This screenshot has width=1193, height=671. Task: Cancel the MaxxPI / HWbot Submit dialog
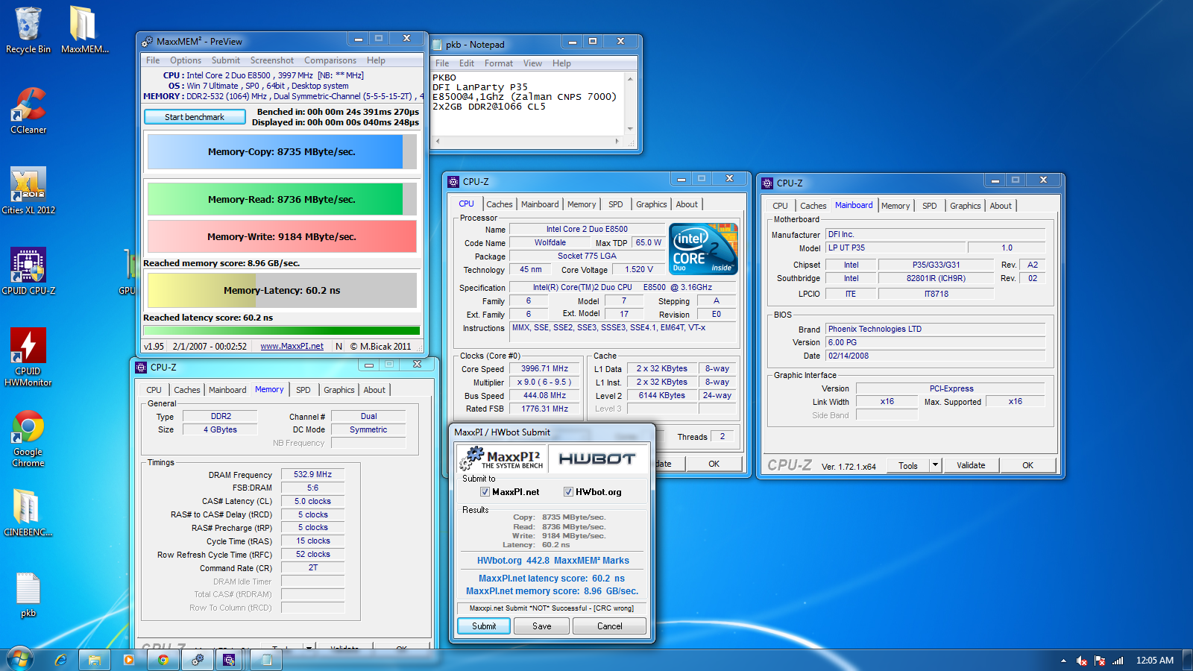pyautogui.click(x=610, y=626)
